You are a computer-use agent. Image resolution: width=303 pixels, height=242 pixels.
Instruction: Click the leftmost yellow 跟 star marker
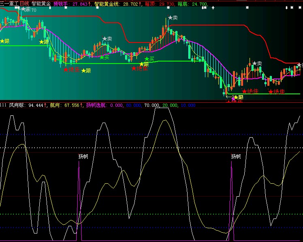[x=4, y=41]
